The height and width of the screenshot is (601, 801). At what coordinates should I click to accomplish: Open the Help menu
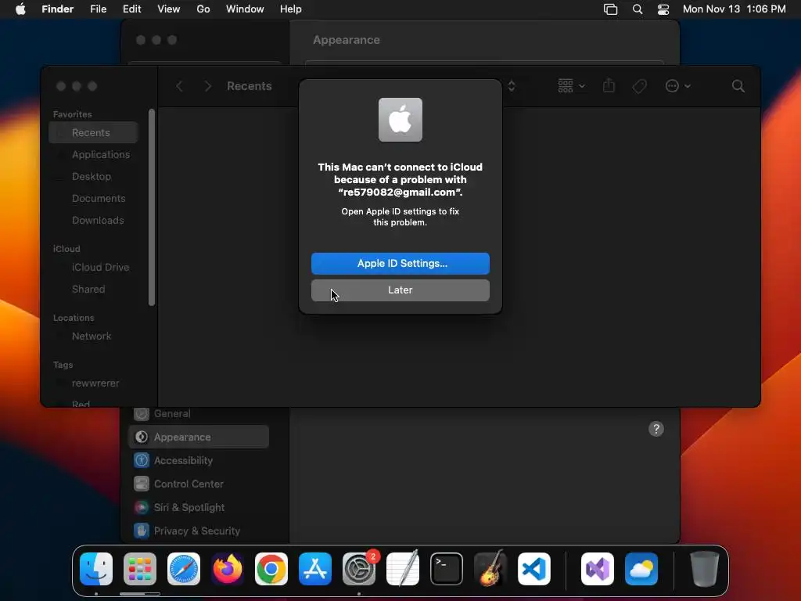pos(291,9)
